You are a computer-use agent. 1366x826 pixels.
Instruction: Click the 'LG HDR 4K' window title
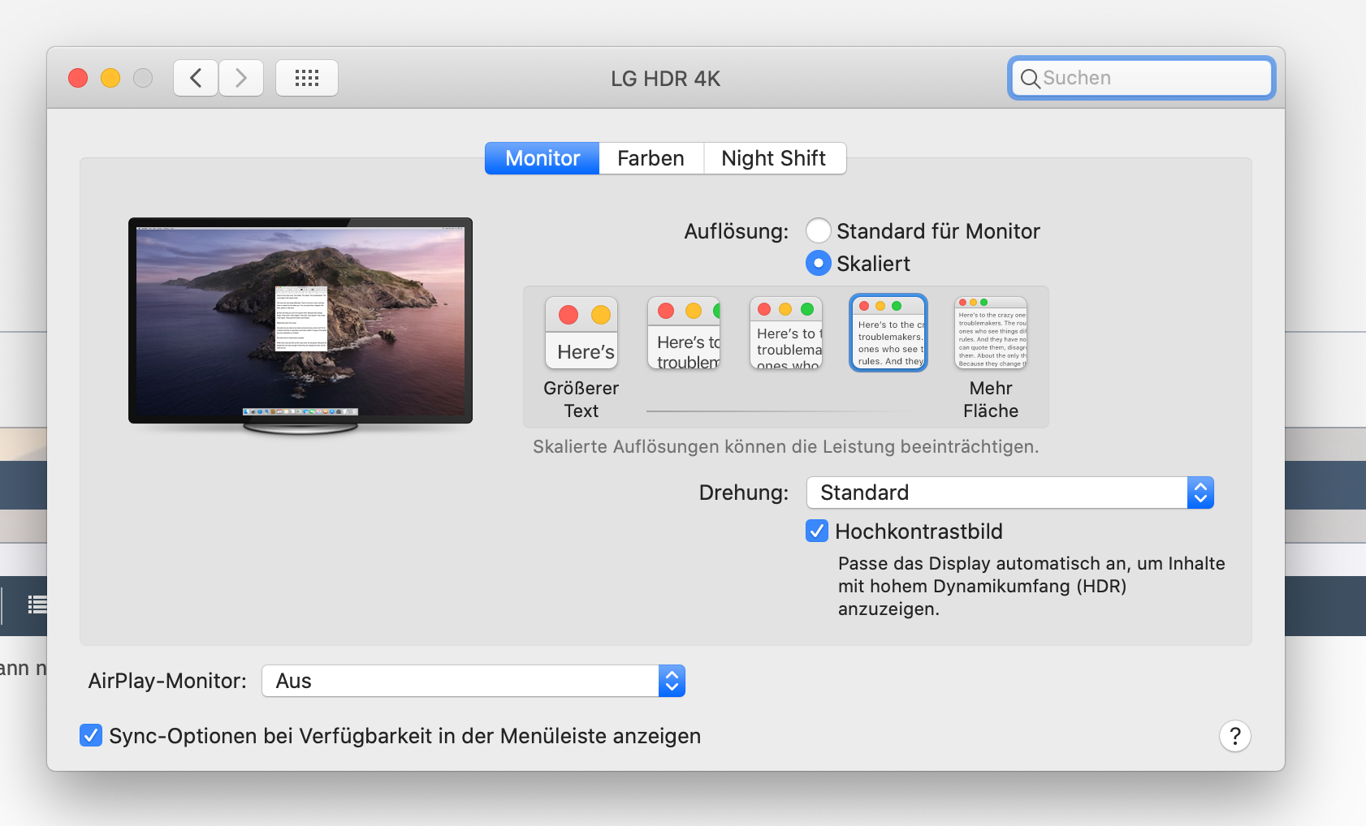(x=666, y=79)
